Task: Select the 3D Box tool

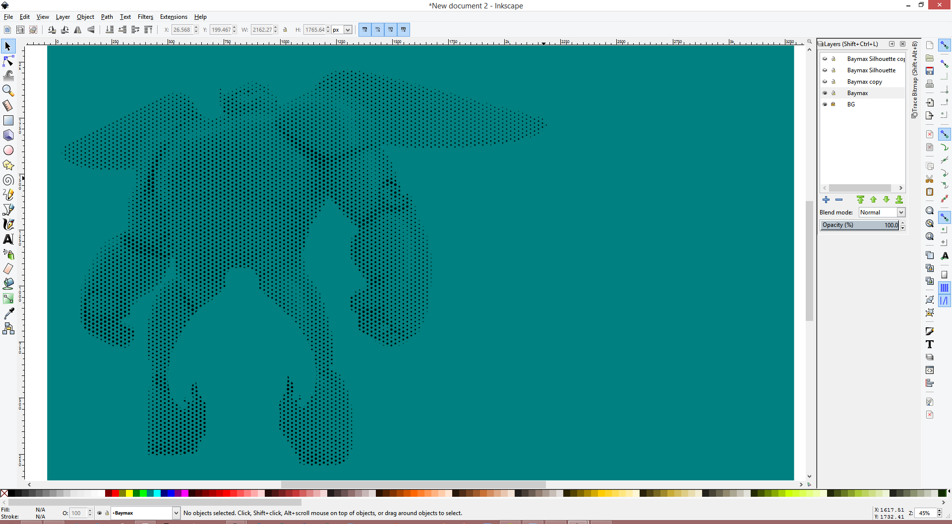Action: (x=8, y=135)
